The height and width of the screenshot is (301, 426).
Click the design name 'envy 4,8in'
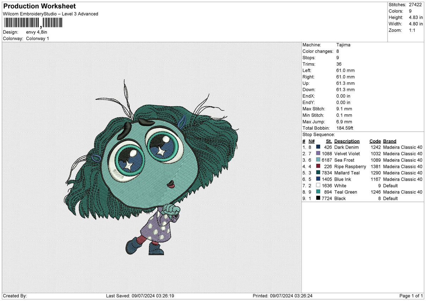[x=37, y=32]
